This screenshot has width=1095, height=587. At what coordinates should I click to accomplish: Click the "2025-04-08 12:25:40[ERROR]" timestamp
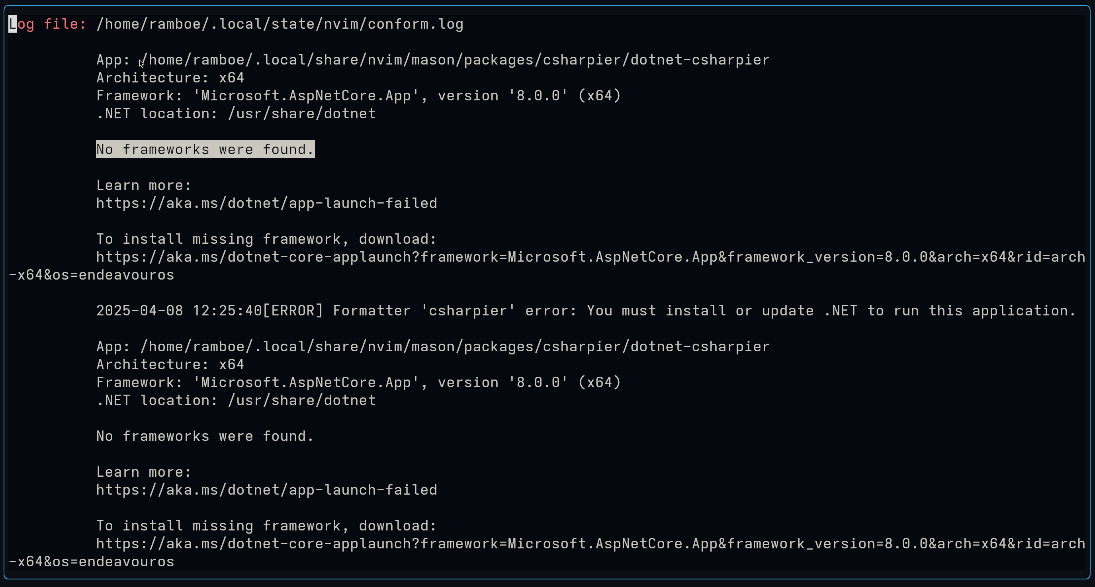(209, 311)
